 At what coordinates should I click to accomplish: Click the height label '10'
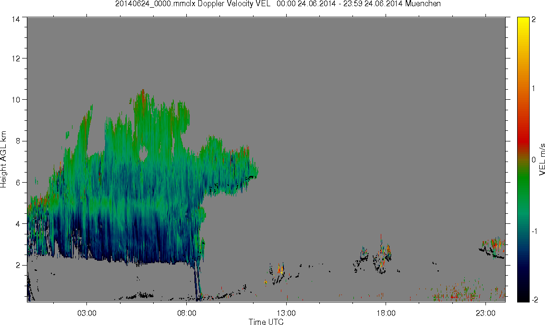click(x=16, y=100)
